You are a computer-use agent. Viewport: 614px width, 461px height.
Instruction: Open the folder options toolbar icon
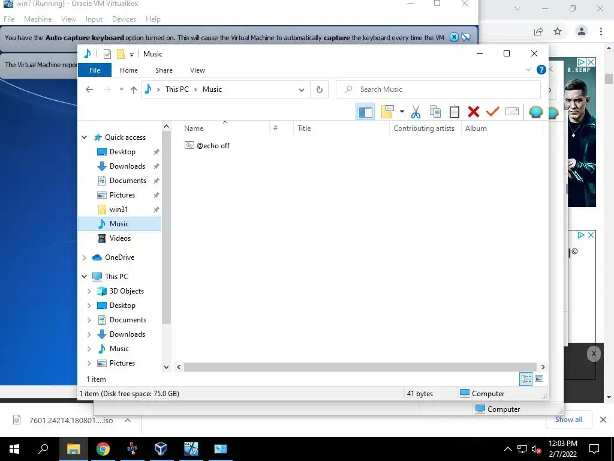[387, 112]
